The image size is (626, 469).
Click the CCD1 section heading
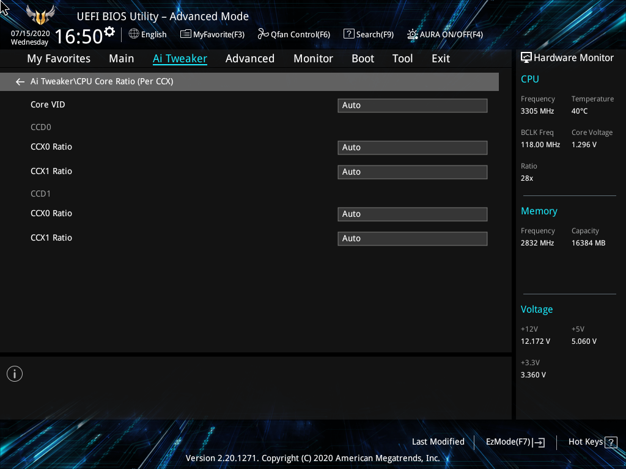[41, 194]
